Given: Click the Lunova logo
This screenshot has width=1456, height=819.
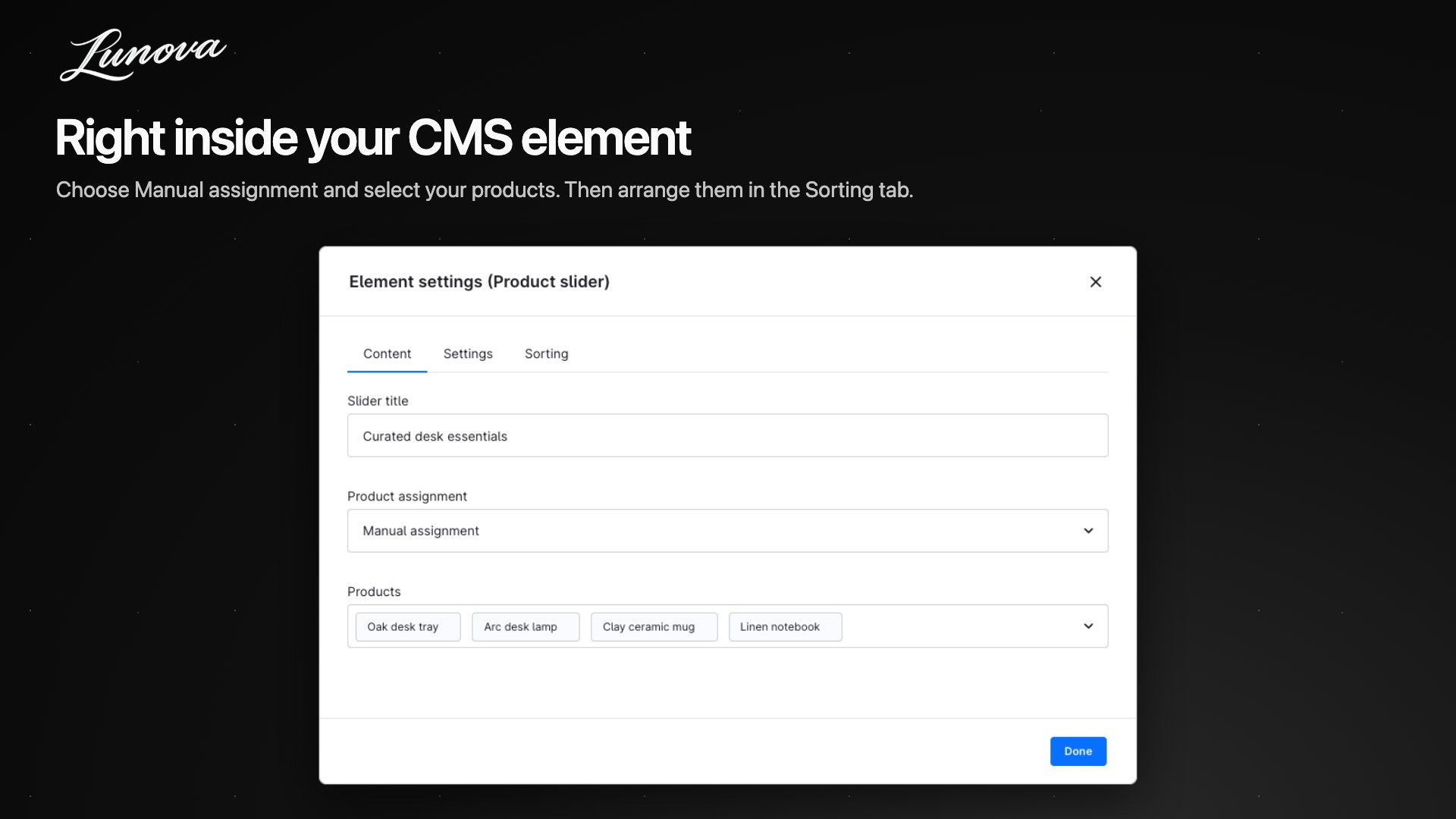Looking at the screenshot, I should pos(143,55).
